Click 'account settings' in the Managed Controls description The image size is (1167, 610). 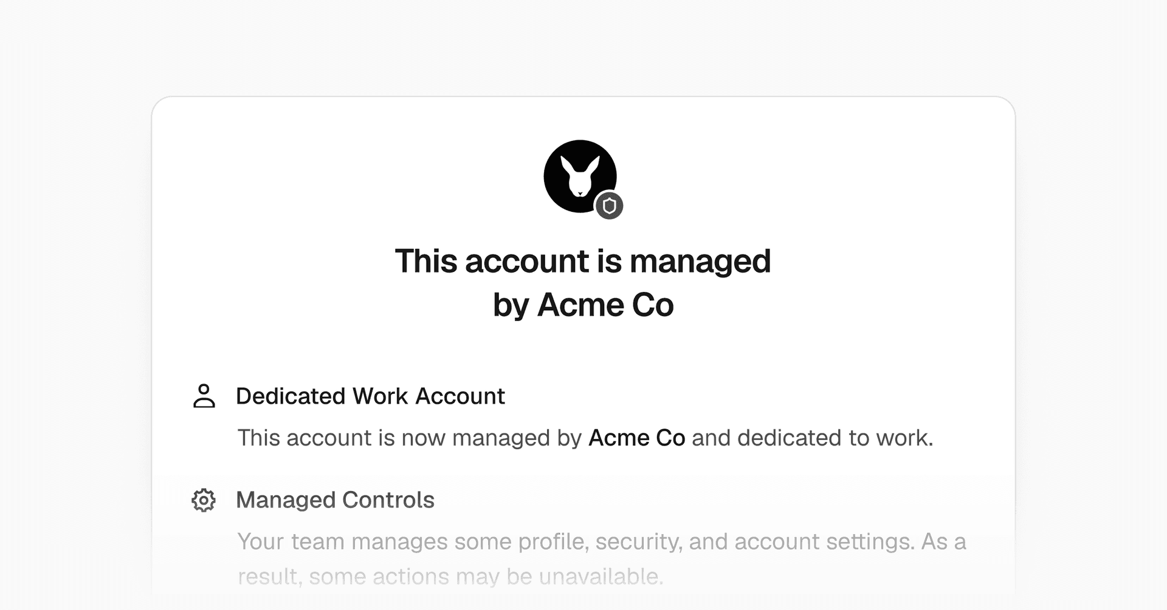(x=823, y=541)
